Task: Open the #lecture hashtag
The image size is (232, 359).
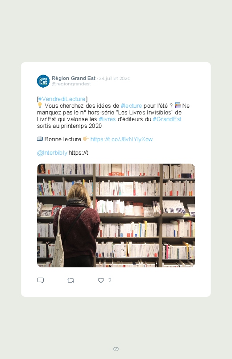Action: click(x=131, y=106)
